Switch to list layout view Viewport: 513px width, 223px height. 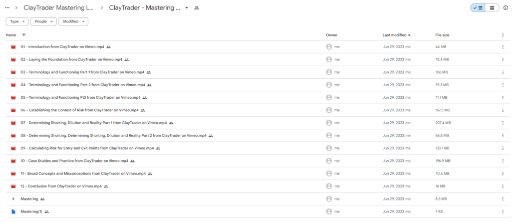tap(478, 8)
